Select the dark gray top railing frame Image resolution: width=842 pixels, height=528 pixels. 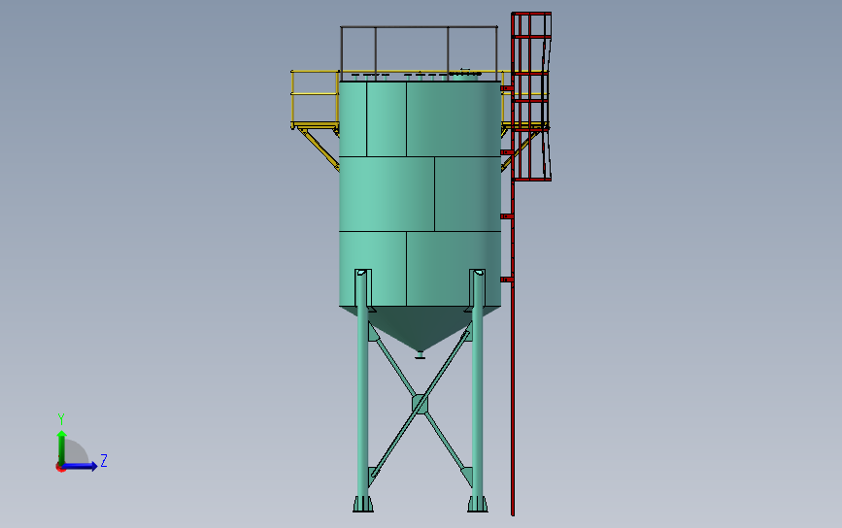pyautogui.click(x=419, y=52)
